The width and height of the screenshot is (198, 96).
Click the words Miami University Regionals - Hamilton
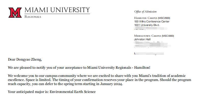118,68
